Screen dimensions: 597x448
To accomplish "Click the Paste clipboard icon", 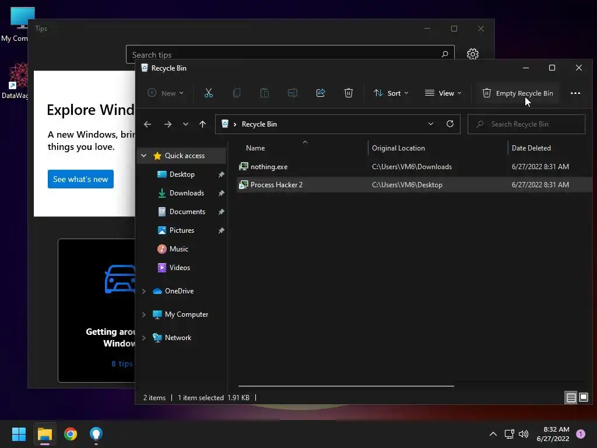I will coord(264,93).
